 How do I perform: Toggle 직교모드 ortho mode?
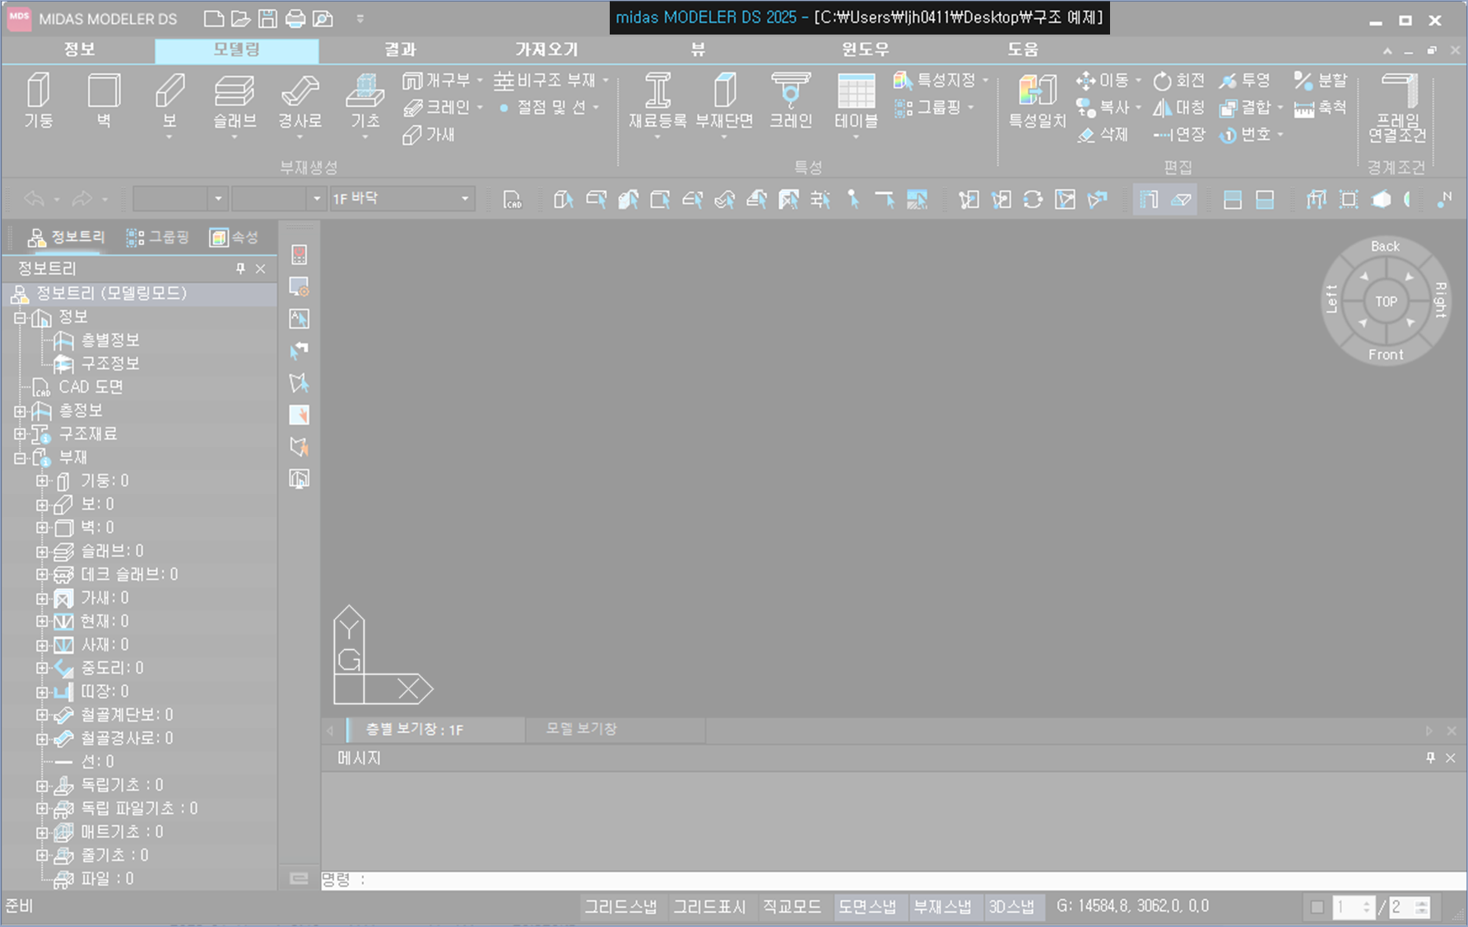click(x=792, y=906)
